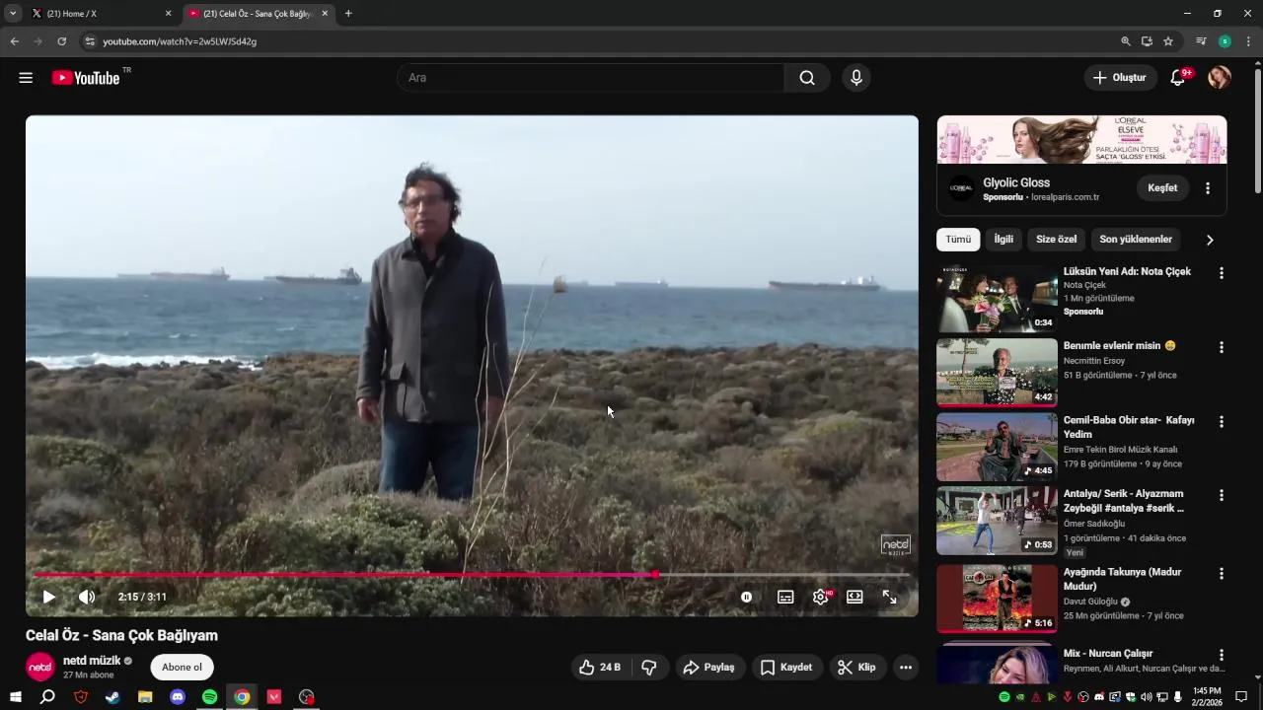The image size is (1263, 710).
Task: Open Benimle evlenir misin video thumbnail
Action: 997,373
